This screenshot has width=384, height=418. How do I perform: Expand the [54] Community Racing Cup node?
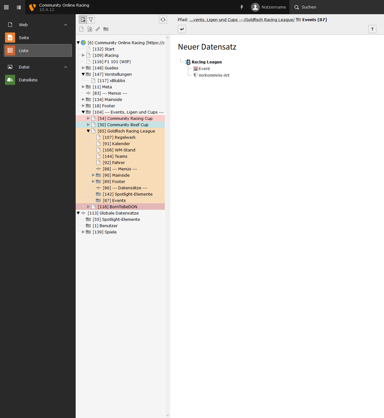(88, 118)
